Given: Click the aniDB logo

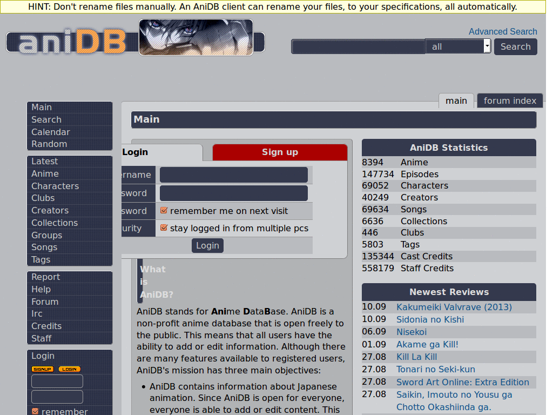Looking at the screenshot, I should pos(72,42).
